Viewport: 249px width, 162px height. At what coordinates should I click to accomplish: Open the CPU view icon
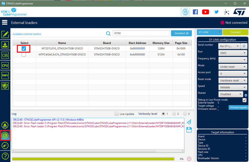click(5, 65)
